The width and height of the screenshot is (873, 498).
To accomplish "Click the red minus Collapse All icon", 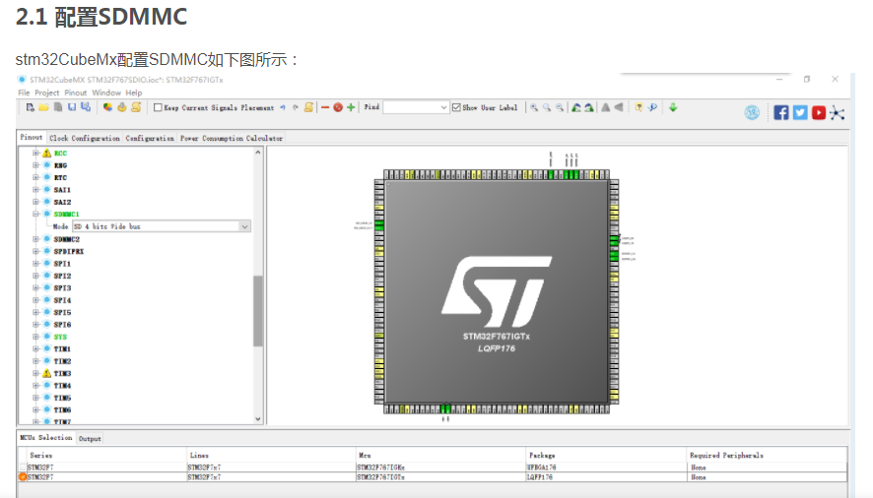I will tap(325, 107).
